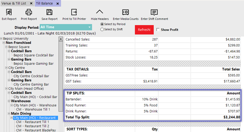Enable the Show Profit checkbox
This screenshot has width=244, height=132.
coord(158,30)
